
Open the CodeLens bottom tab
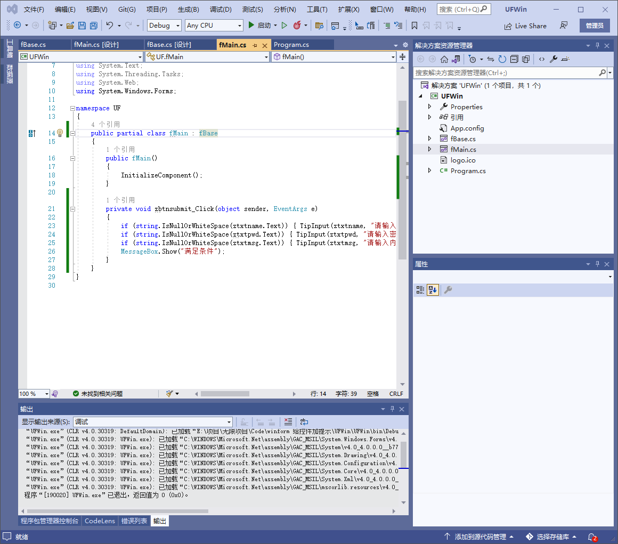point(100,521)
